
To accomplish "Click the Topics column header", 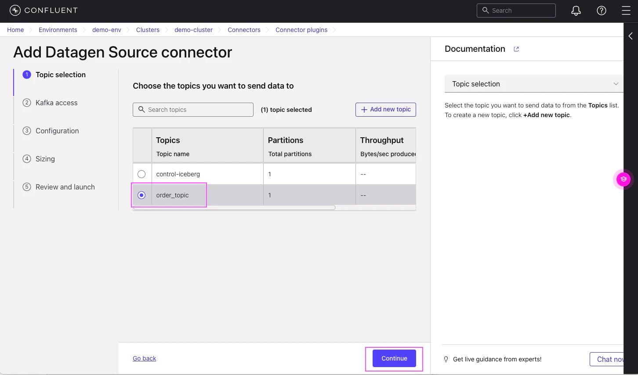I will [168, 140].
